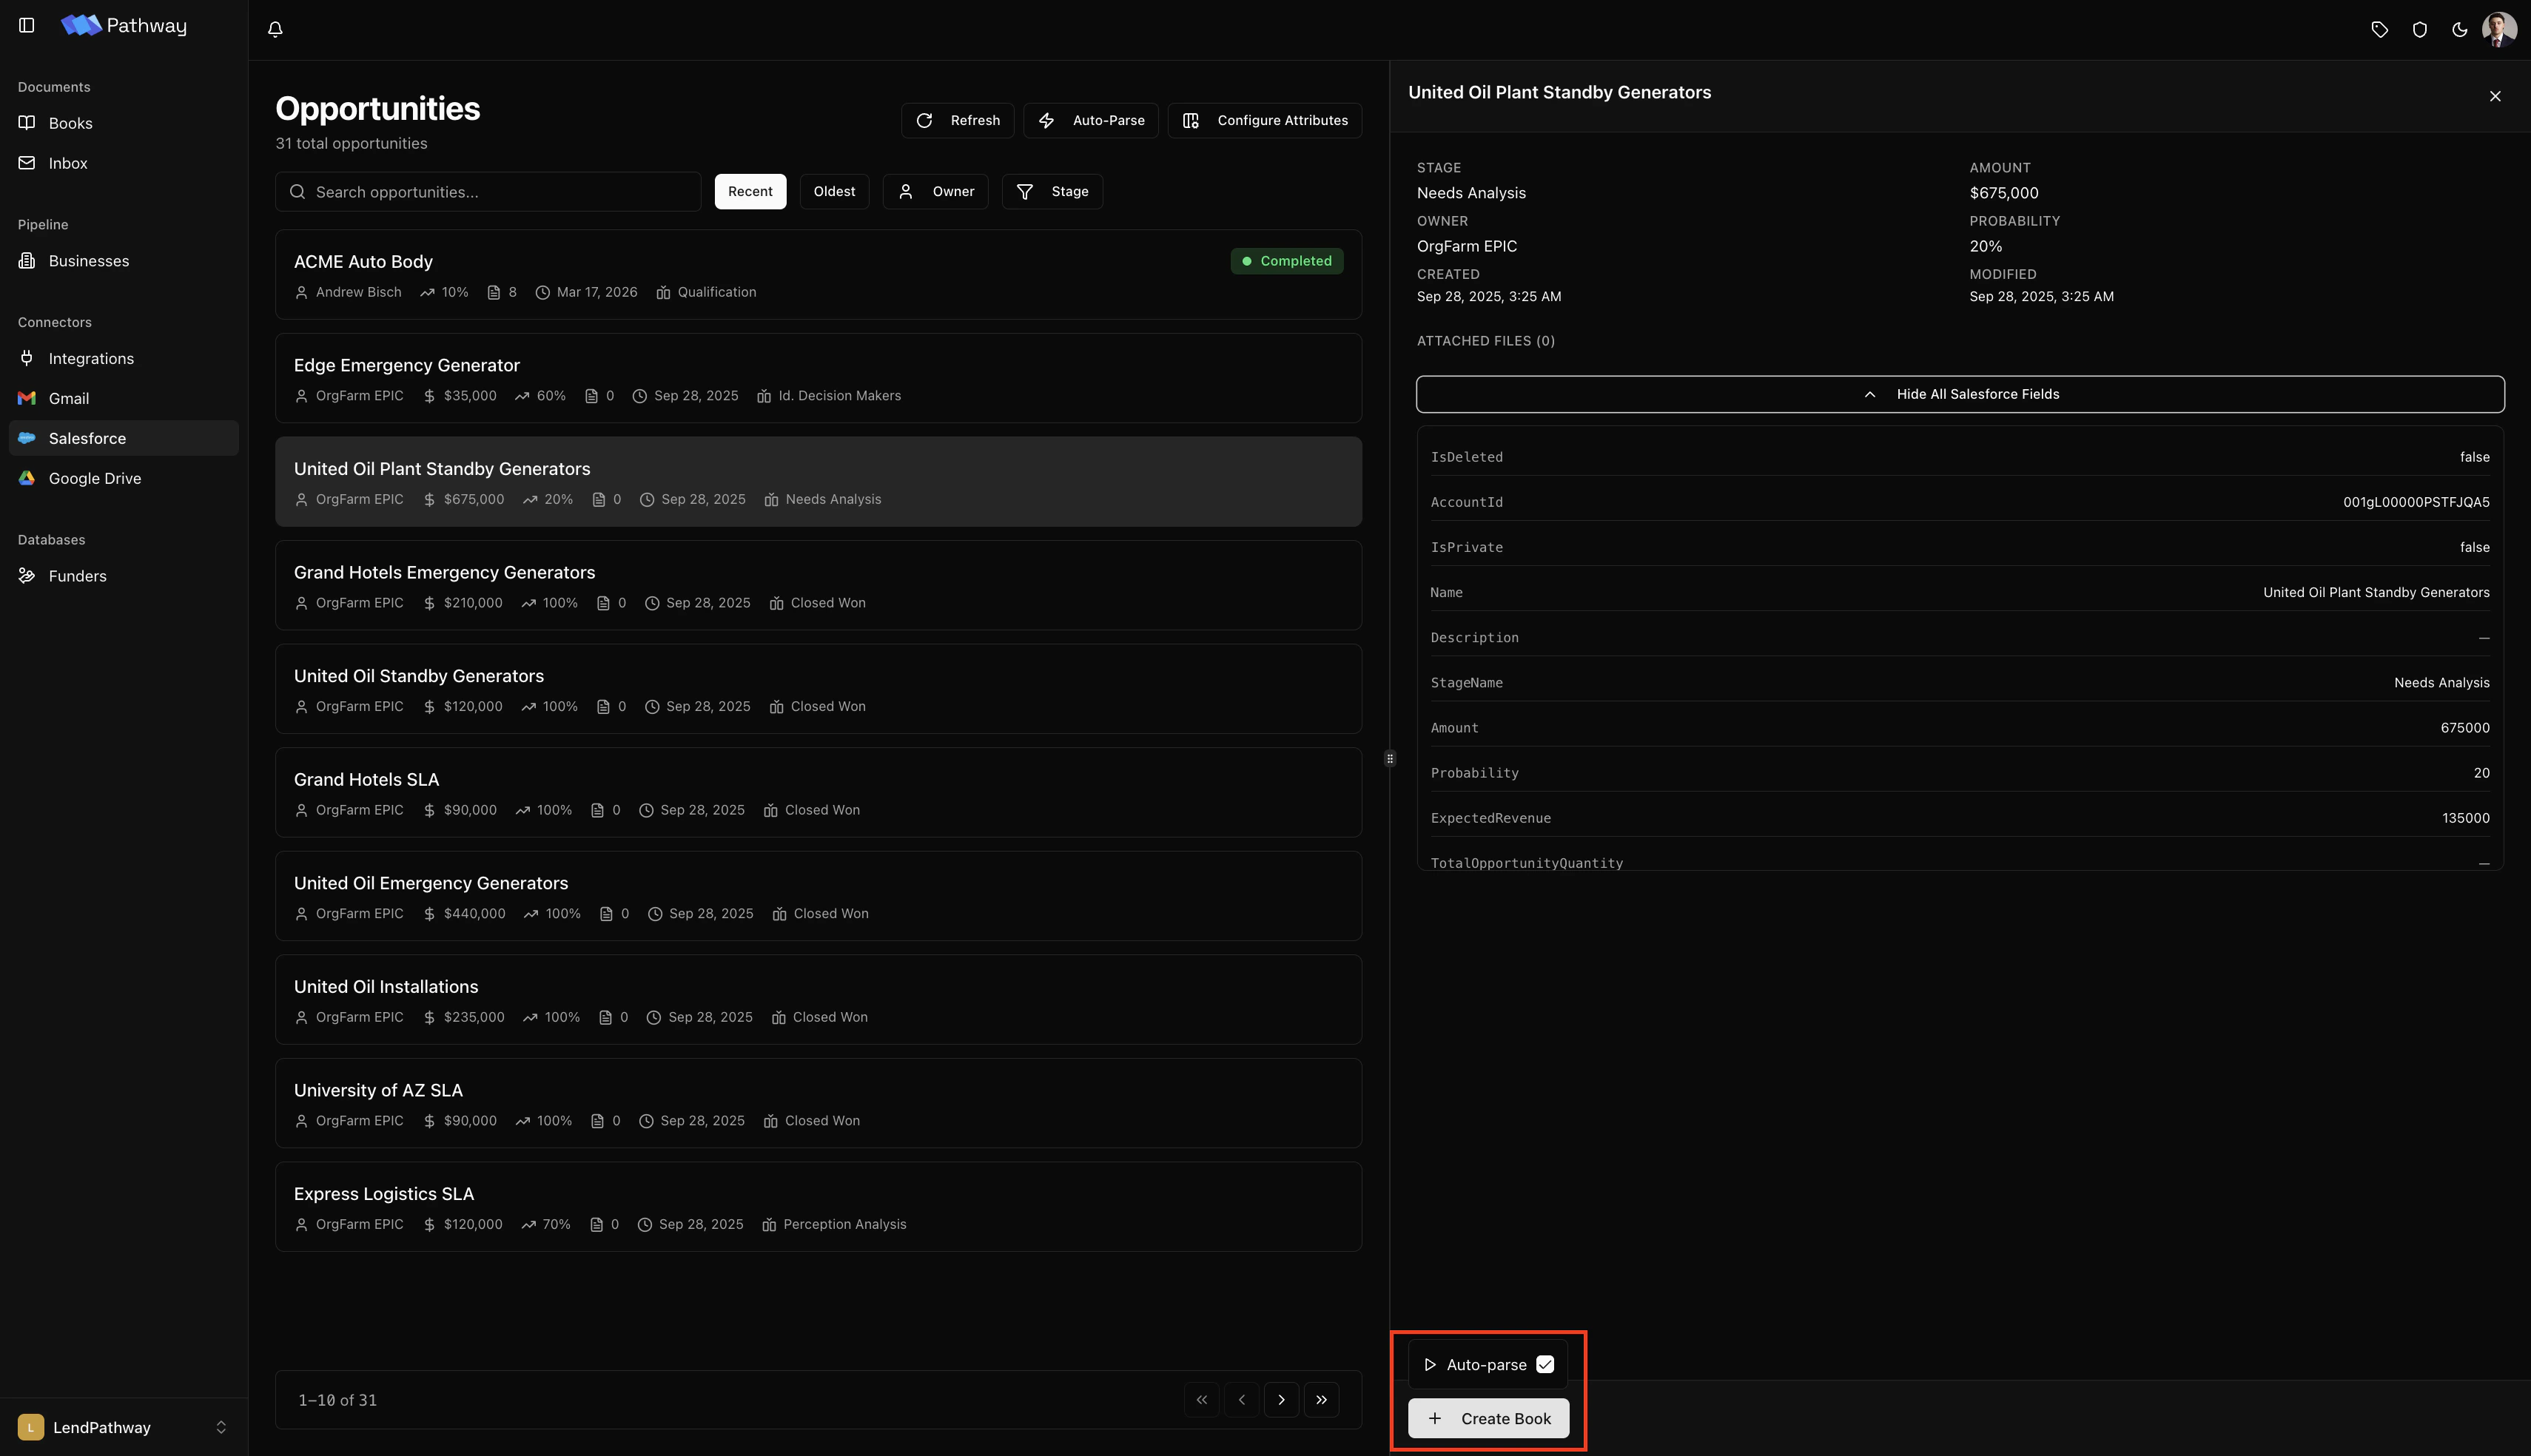
Task: Sort opportunities by Recent
Action: (x=750, y=192)
